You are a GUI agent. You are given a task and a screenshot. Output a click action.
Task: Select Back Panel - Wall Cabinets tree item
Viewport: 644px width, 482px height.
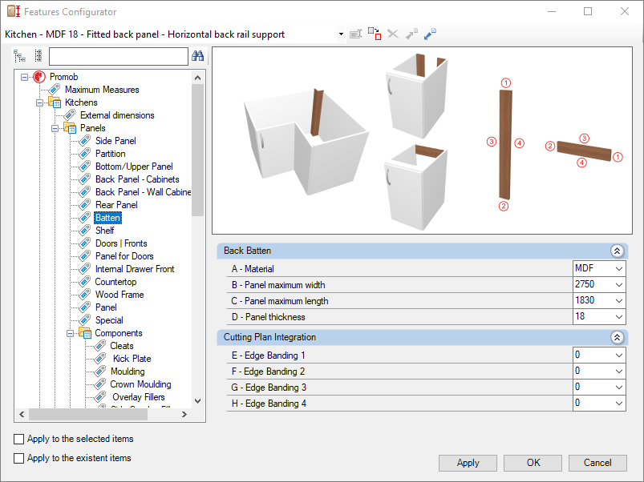pyautogui.click(x=143, y=192)
